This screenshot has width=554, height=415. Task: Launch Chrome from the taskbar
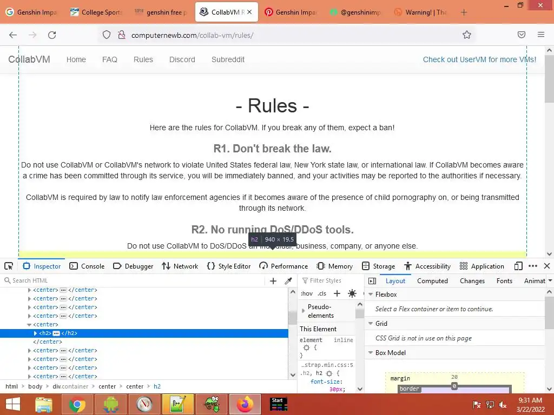point(77,404)
